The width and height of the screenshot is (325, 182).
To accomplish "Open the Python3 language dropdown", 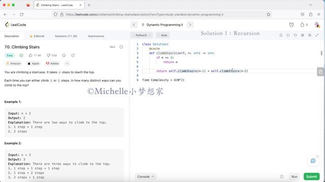I will (x=142, y=35).
